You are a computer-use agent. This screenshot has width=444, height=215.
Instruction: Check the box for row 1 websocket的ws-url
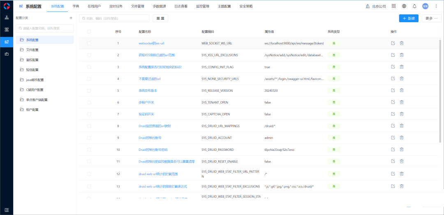(89, 43)
